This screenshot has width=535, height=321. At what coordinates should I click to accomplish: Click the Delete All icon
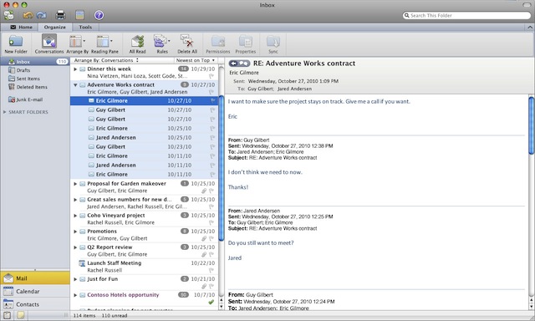coord(187,44)
